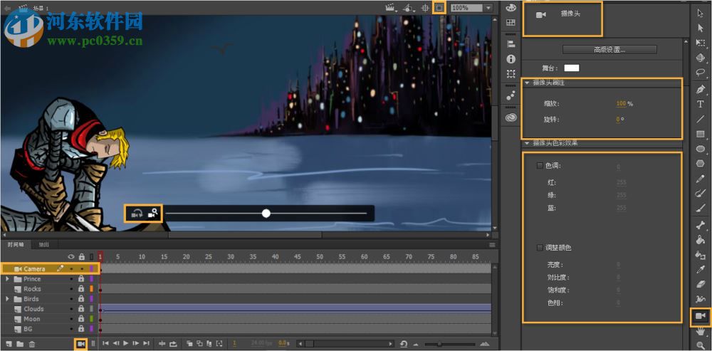The image size is (712, 351).
Task: Select the Camera layer in timeline
Action: tap(49, 269)
